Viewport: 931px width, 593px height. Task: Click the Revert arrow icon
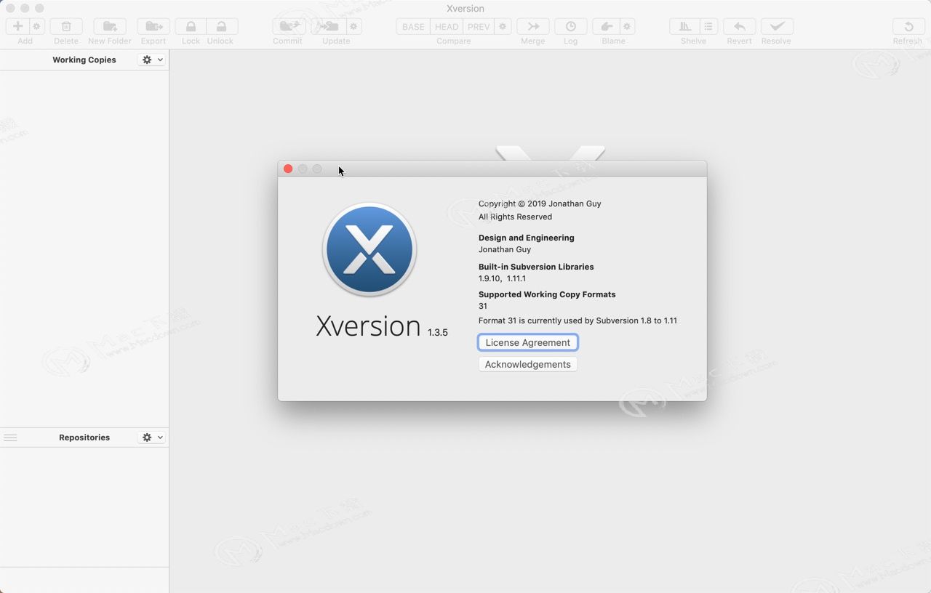pyautogui.click(x=740, y=26)
